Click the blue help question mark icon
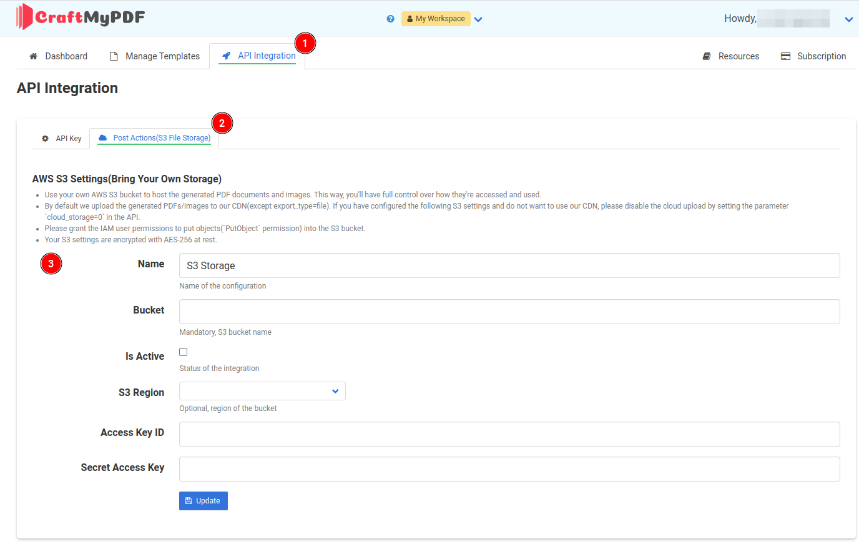The image size is (859, 554). tap(390, 19)
